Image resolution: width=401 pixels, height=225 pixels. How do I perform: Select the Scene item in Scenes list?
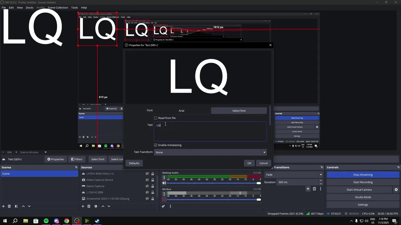coord(39,174)
